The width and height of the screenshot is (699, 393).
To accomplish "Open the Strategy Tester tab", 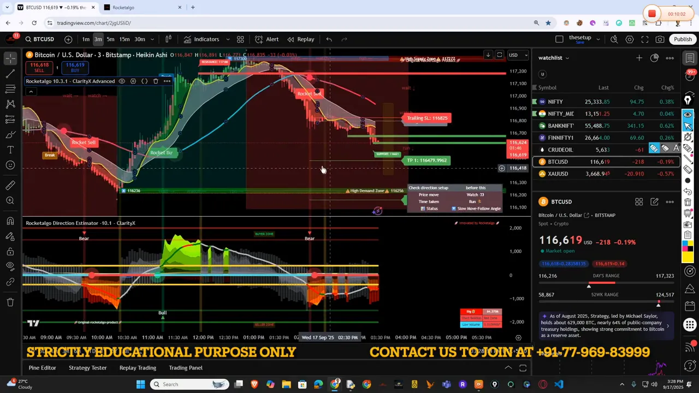I will point(87,368).
